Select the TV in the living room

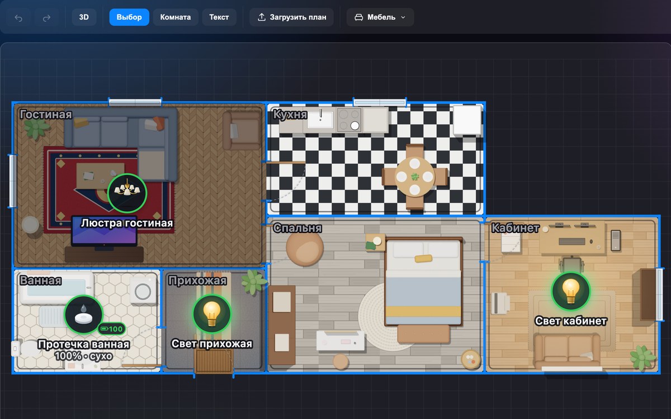click(104, 231)
